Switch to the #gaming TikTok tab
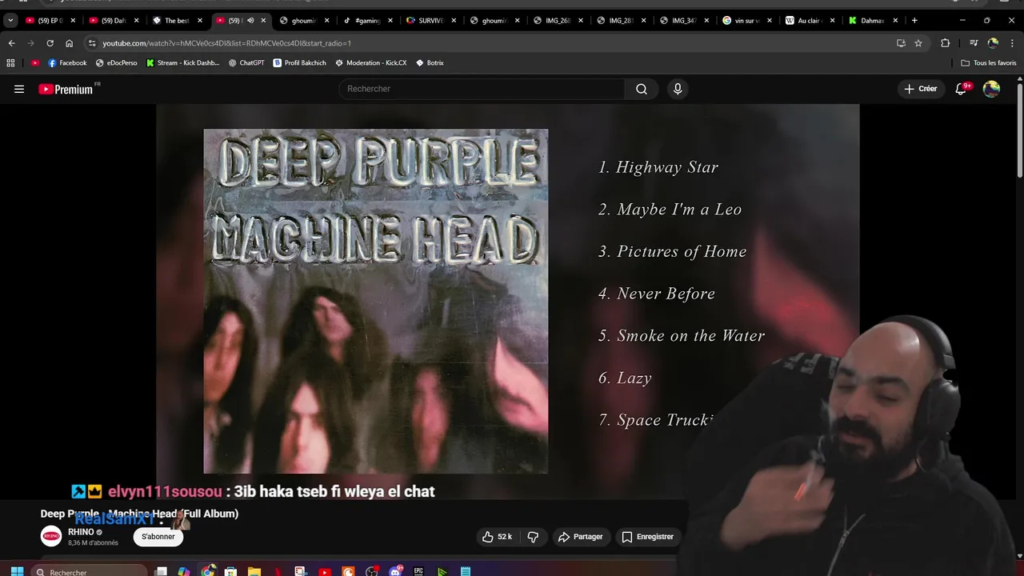 point(366,21)
